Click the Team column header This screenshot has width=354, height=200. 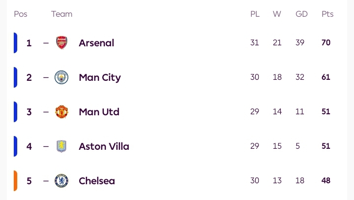click(x=61, y=14)
